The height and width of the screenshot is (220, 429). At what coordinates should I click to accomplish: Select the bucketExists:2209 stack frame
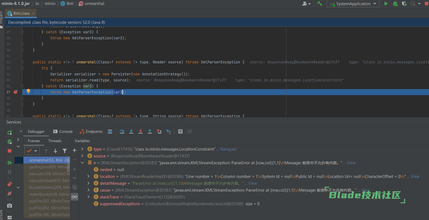47,187
